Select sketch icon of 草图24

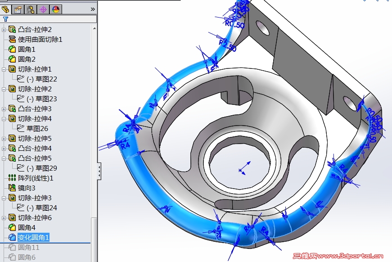[21, 208]
